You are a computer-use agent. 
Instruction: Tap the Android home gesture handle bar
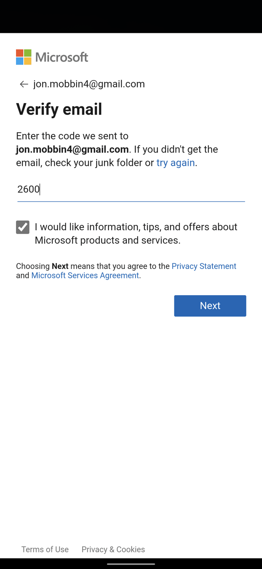[131, 564]
